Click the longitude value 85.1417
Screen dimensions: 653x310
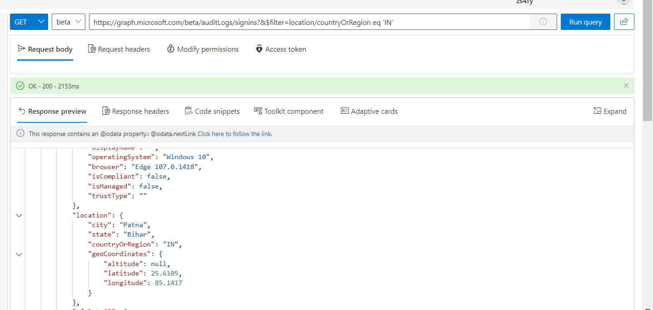[x=169, y=283]
